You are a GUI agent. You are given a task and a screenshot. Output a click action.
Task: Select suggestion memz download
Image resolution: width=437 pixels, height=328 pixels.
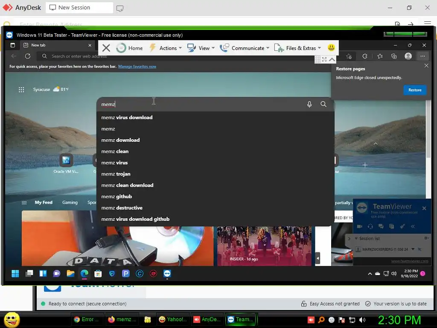coord(215,140)
